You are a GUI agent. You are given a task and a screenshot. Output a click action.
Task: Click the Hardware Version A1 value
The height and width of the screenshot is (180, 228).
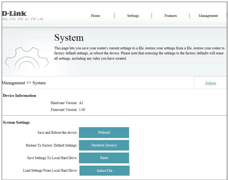(x=81, y=103)
